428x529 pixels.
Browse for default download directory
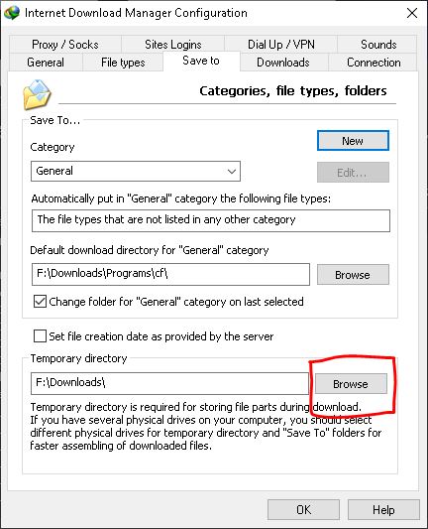coord(353,275)
